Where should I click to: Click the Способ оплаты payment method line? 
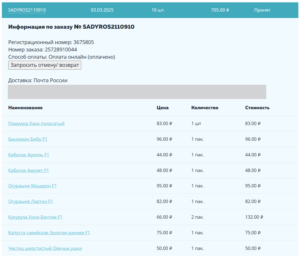click(62, 57)
